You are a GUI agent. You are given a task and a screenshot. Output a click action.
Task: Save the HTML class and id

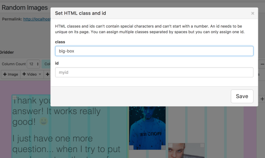(242, 96)
